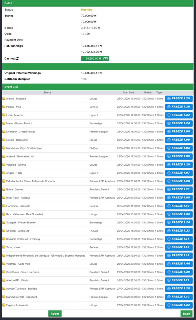
Task: Click the Market column header
Action: coord(148,92)
